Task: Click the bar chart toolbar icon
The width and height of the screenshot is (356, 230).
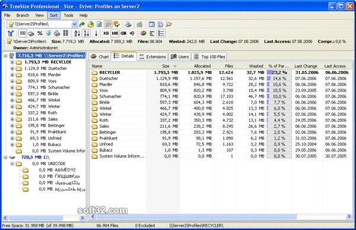Action: click(x=152, y=34)
